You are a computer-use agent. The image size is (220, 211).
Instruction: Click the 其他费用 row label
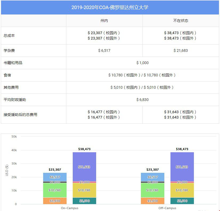[x=11, y=87]
